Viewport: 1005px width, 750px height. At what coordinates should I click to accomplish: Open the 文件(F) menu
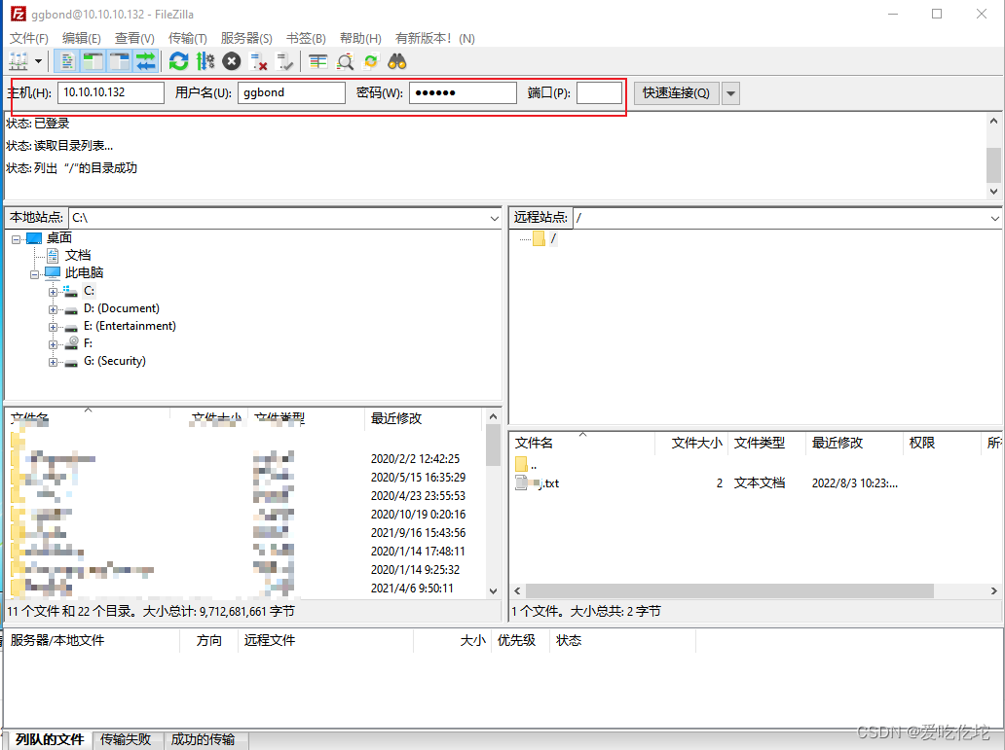[29, 39]
